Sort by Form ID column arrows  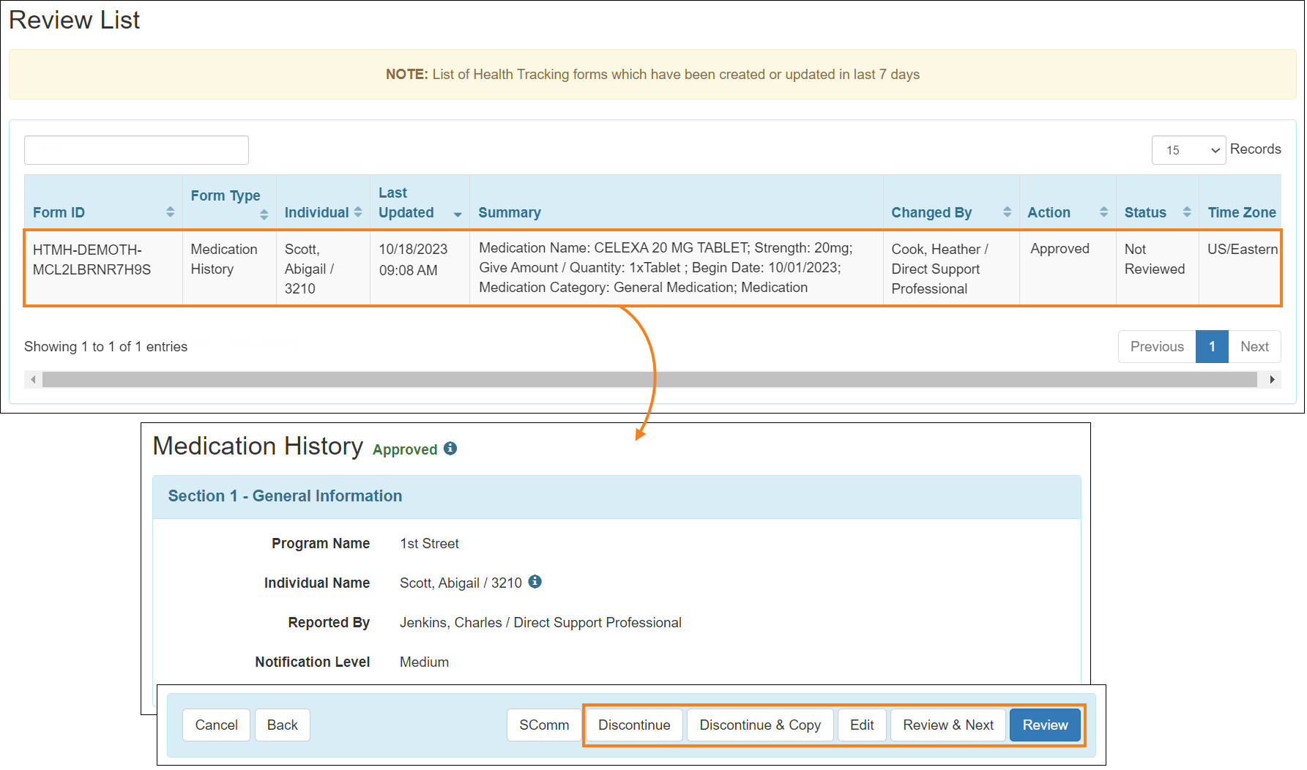coord(170,212)
